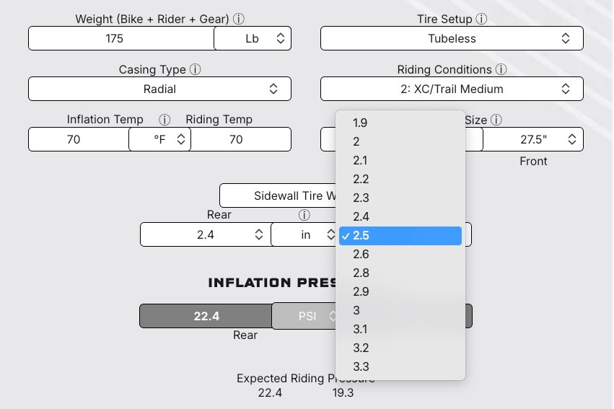
Task: Click info icon next to Tire Setup
Action: [482, 19]
